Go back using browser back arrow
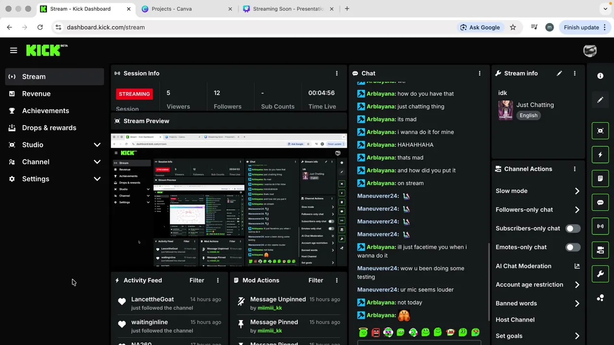 point(10,27)
